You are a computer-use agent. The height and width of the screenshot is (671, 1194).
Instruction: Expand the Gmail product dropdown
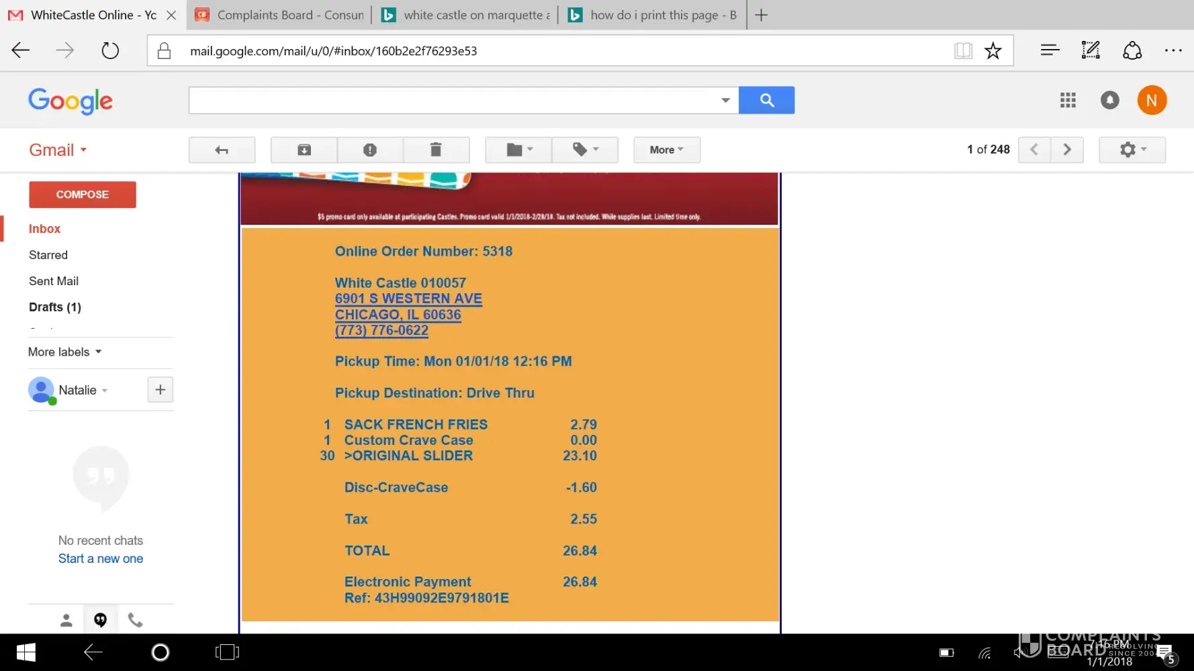(x=58, y=150)
